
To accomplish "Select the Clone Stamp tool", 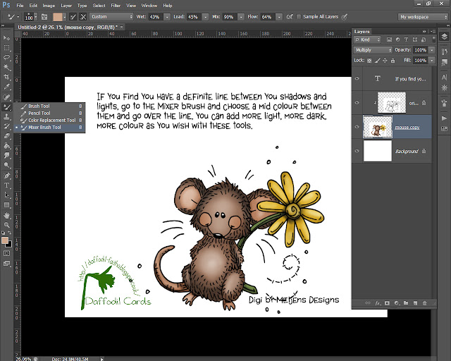I will [x=6, y=117].
